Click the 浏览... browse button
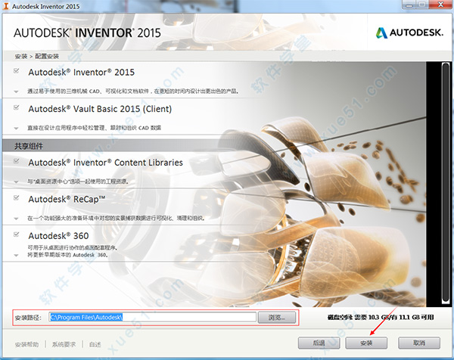Image resolution: width=454 pixels, height=360 pixels. (x=277, y=318)
